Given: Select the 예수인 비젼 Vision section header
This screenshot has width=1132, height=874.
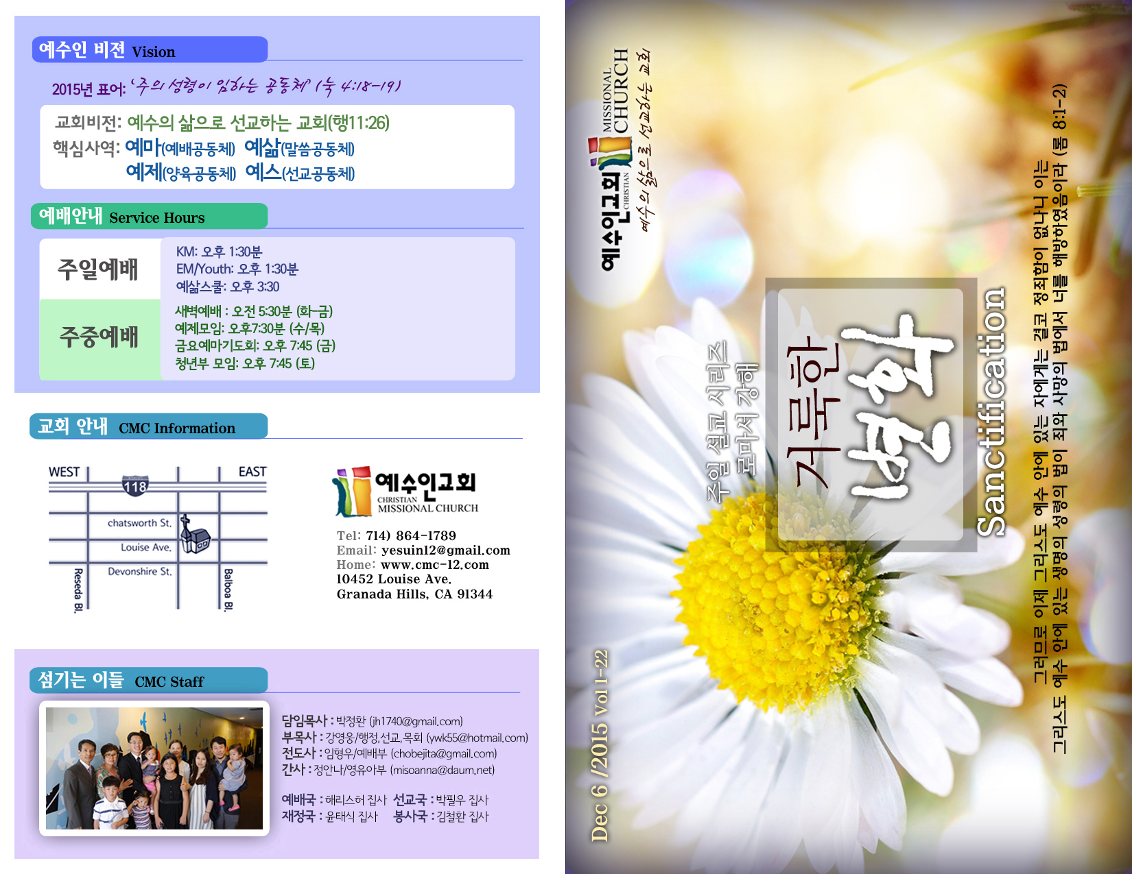Looking at the screenshot, I should (x=149, y=50).
